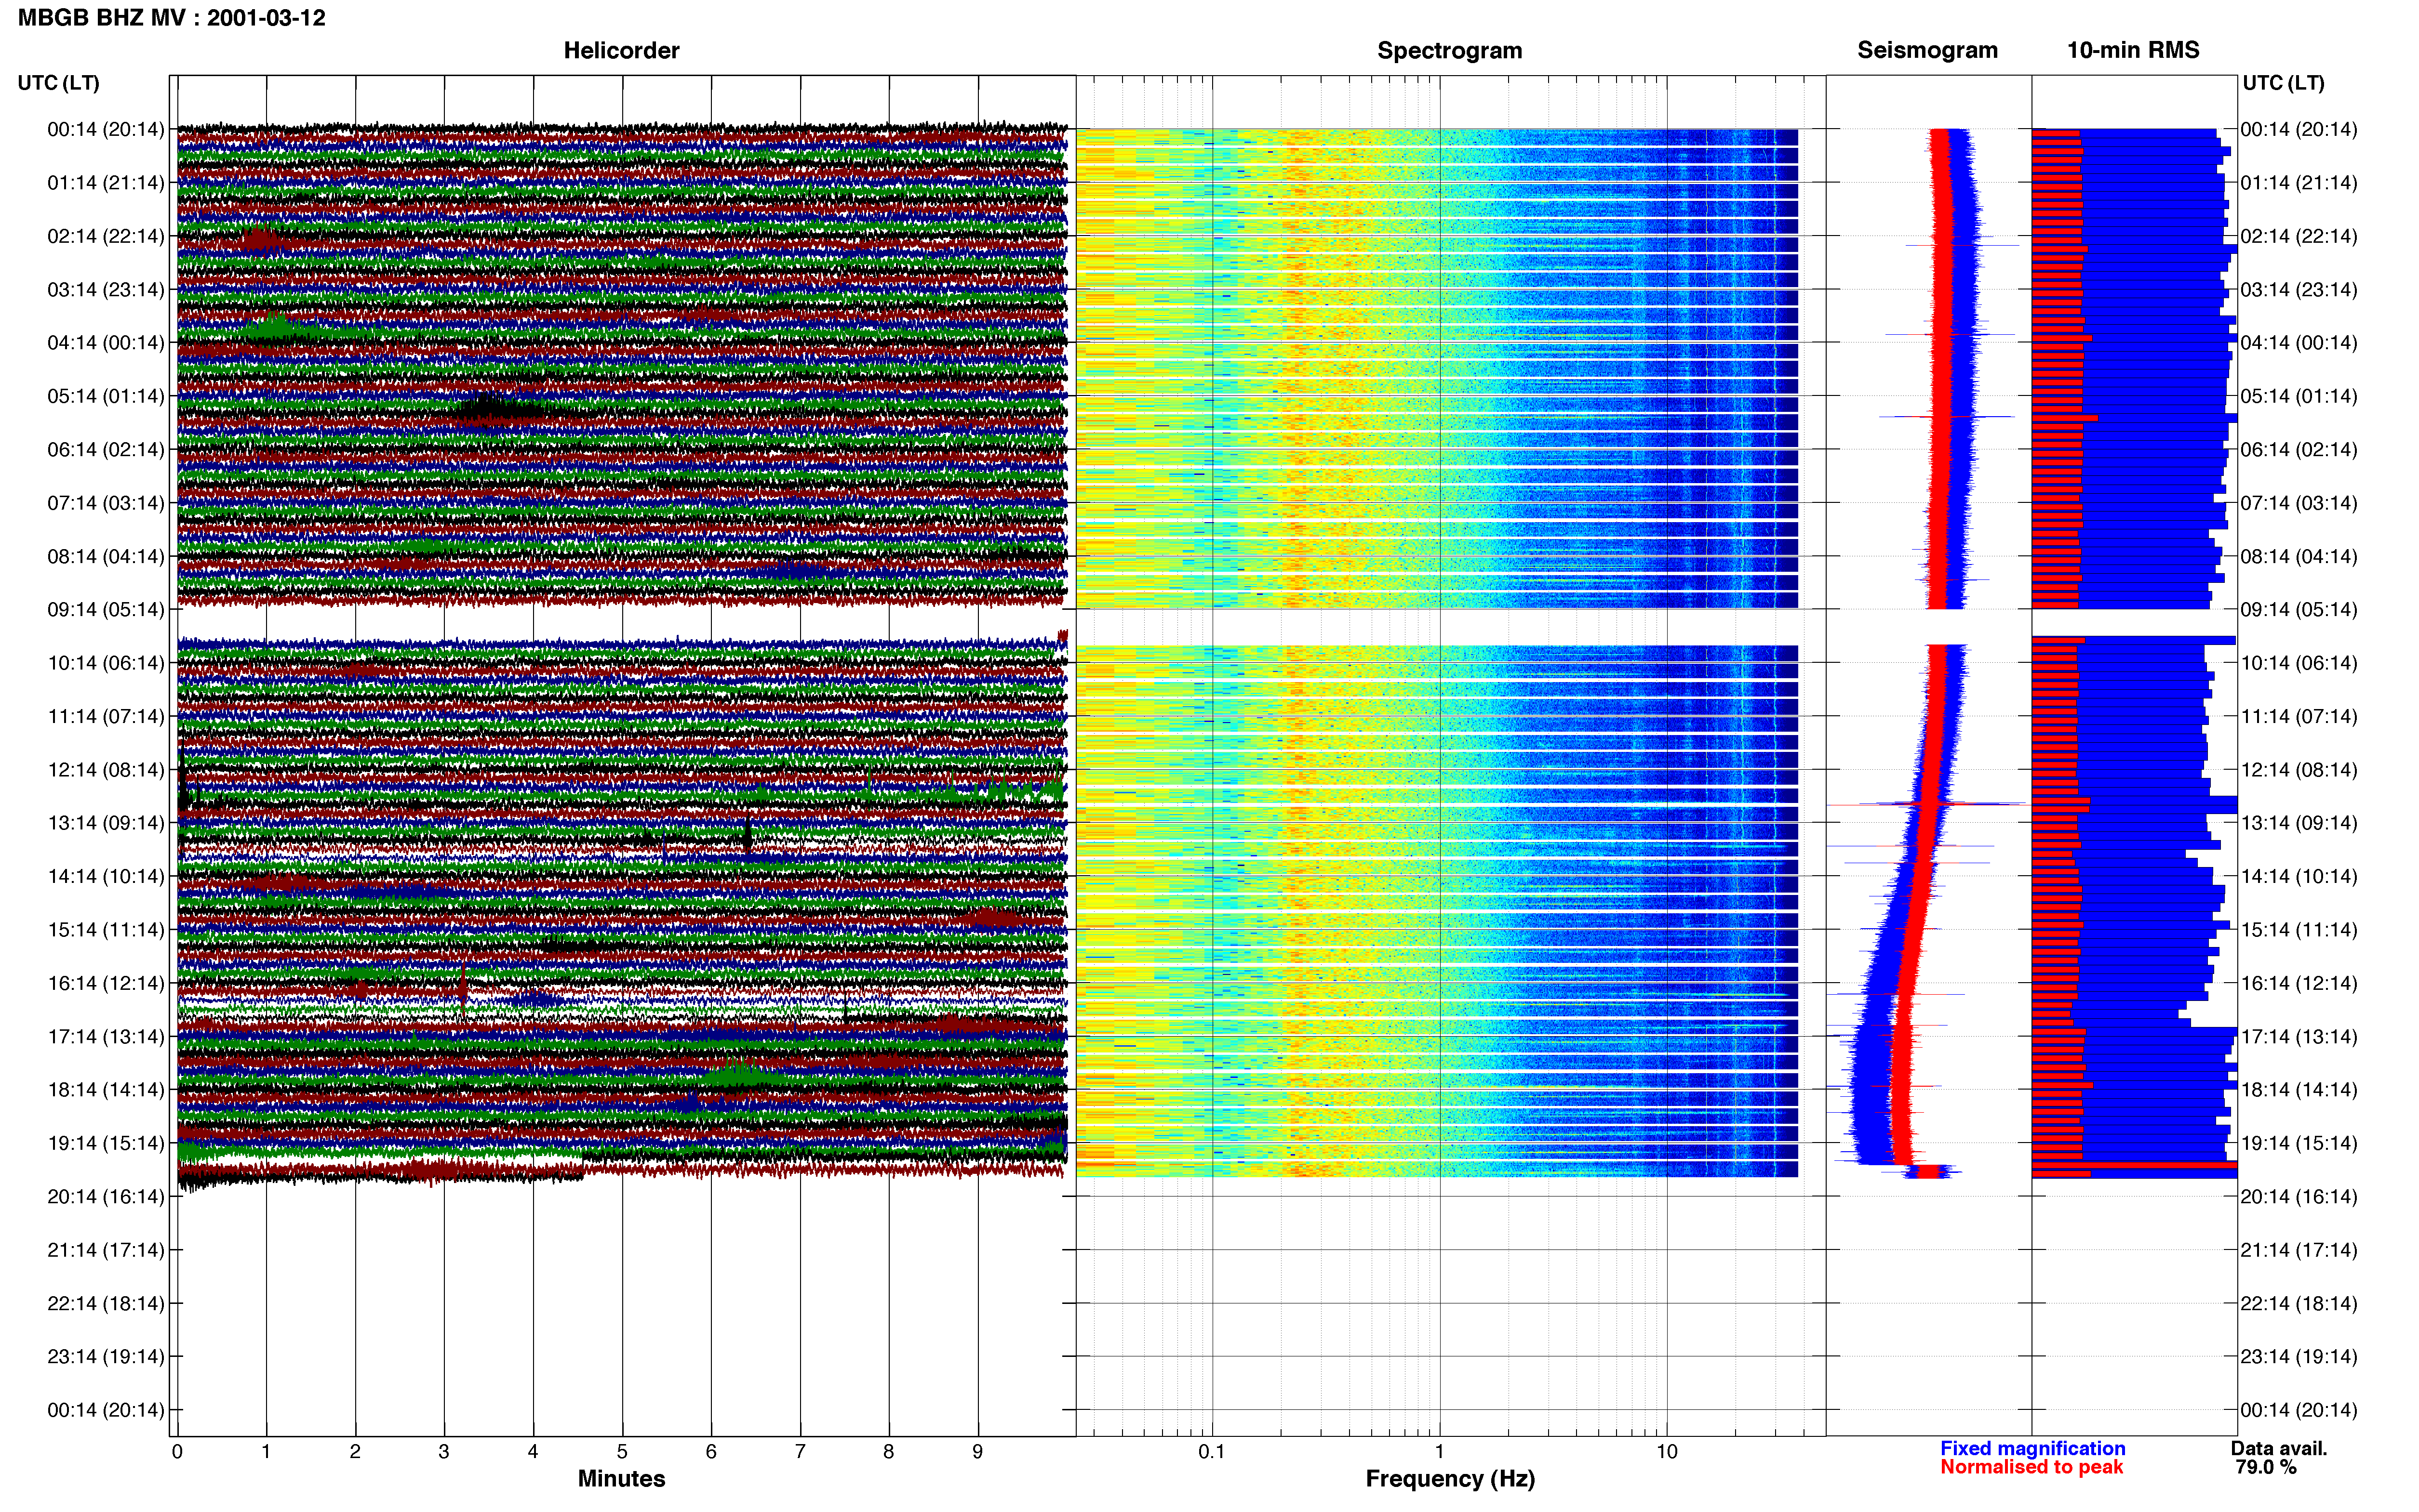
Task: Click minute tick label 0 on Helicorder axis
Action: pos(177,1452)
